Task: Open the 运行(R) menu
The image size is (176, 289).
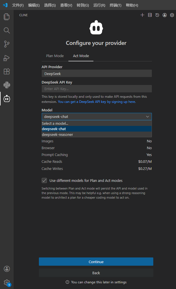Action: coord(99,5)
